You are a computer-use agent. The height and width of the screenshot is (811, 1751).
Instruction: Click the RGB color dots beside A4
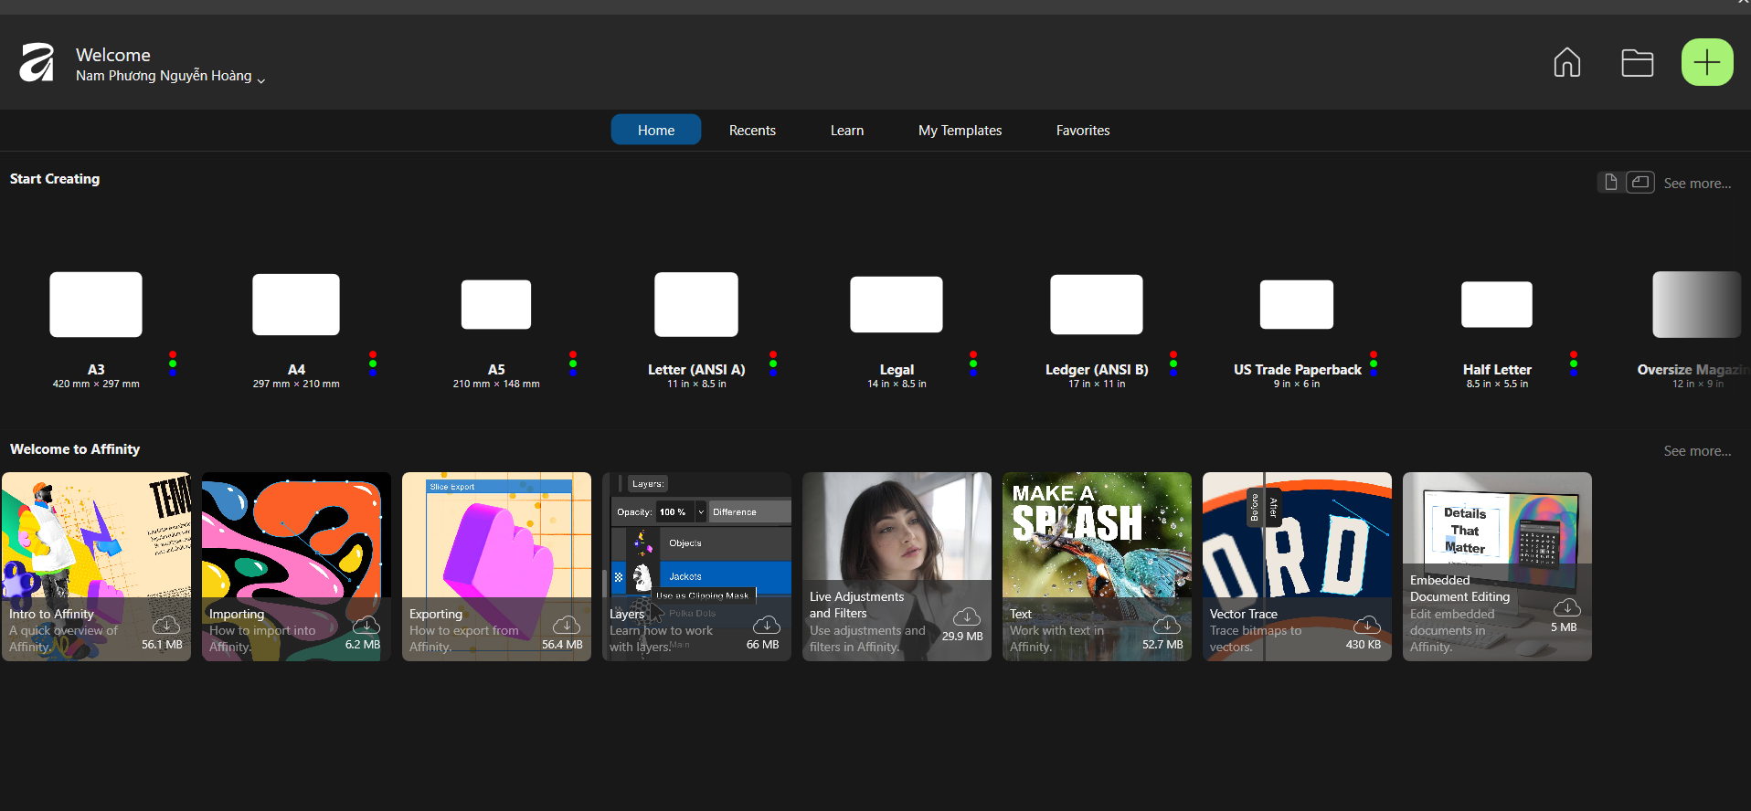(373, 363)
